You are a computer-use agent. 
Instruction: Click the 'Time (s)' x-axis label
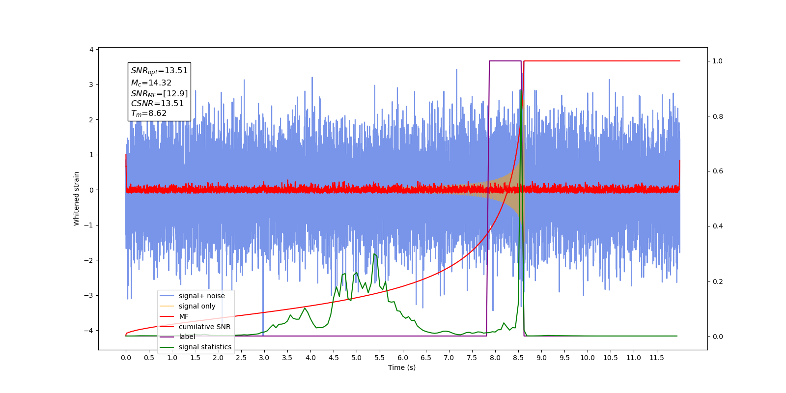[402, 367]
